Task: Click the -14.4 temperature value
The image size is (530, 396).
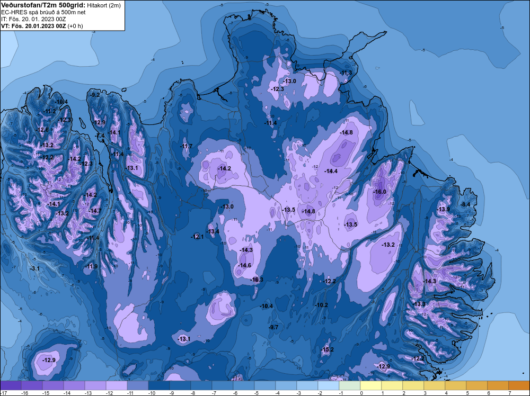Action: point(331,171)
